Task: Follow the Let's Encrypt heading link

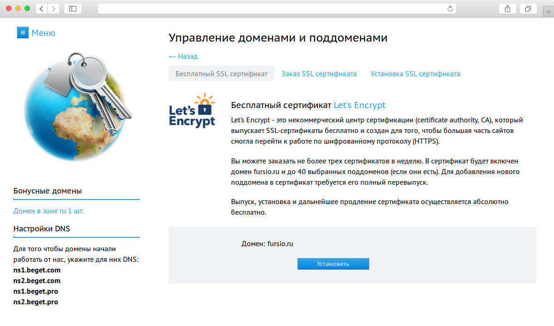Action: point(359,105)
